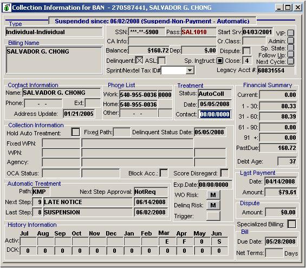This screenshot has width=306, height=268.
Task: Uncheck the Delinquent checkbox
Action: point(139,60)
